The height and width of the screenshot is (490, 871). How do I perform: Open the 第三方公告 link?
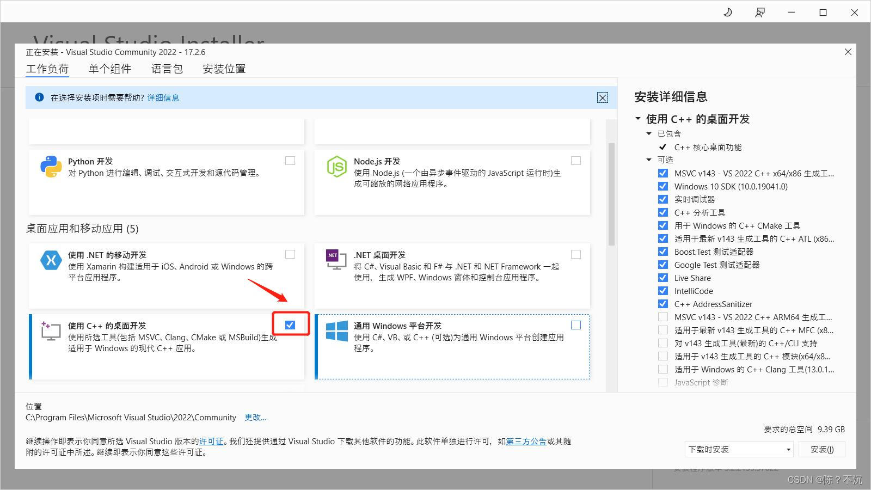click(x=526, y=441)
